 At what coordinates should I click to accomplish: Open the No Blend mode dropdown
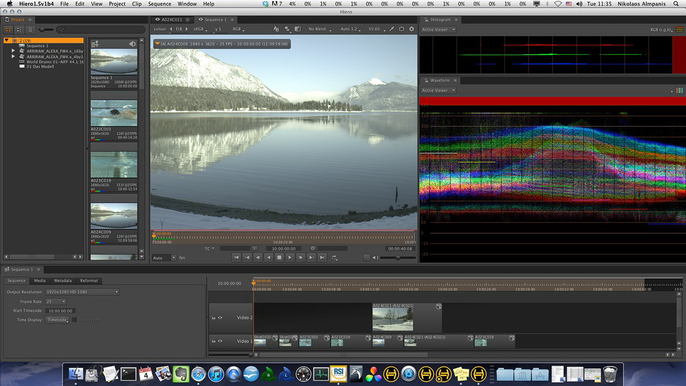[320, 29]
